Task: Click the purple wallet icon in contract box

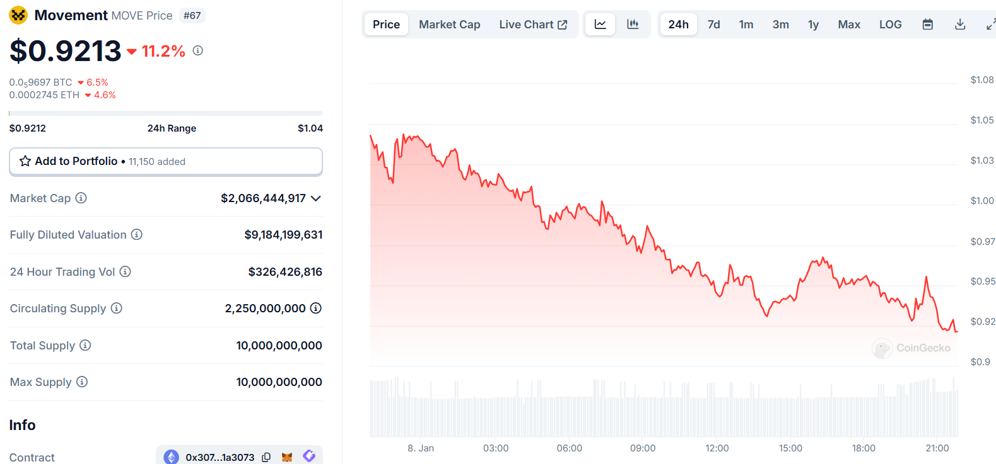Action: point(309,456)
